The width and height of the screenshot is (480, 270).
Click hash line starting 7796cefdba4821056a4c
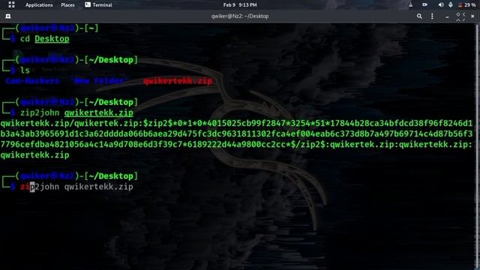pyautogui.click(x=236, y=144)
